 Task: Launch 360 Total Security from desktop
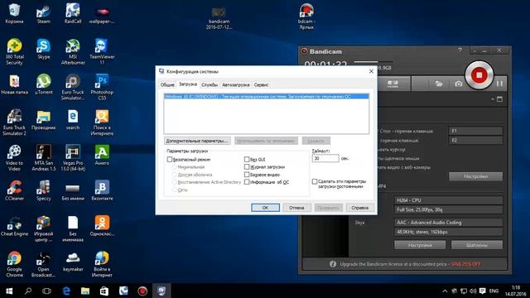(x=14, y=51)
